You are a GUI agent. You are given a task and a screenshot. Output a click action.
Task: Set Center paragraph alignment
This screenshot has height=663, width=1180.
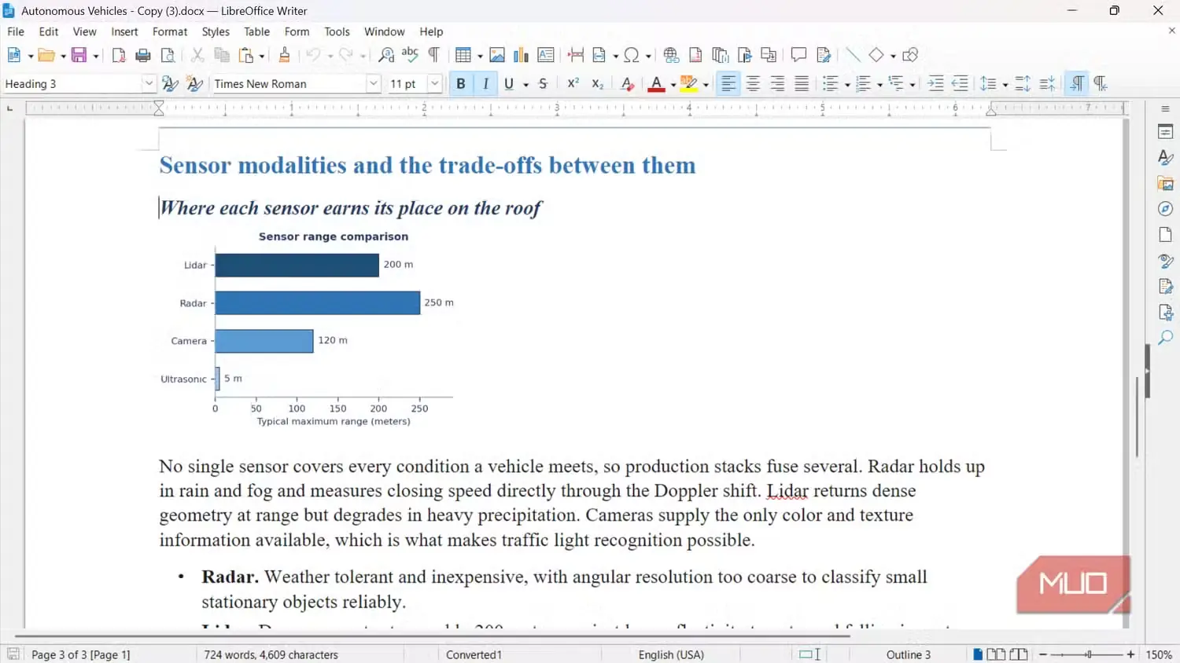click(x=754, y=84)
